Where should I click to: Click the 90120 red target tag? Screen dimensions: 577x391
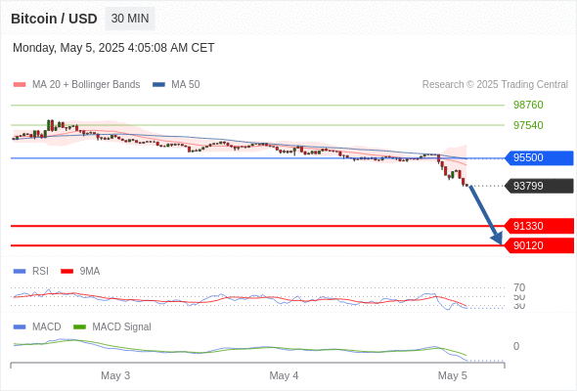539,245
